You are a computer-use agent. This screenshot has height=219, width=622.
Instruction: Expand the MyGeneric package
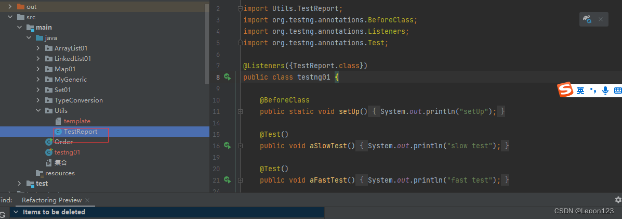point(38,80)
